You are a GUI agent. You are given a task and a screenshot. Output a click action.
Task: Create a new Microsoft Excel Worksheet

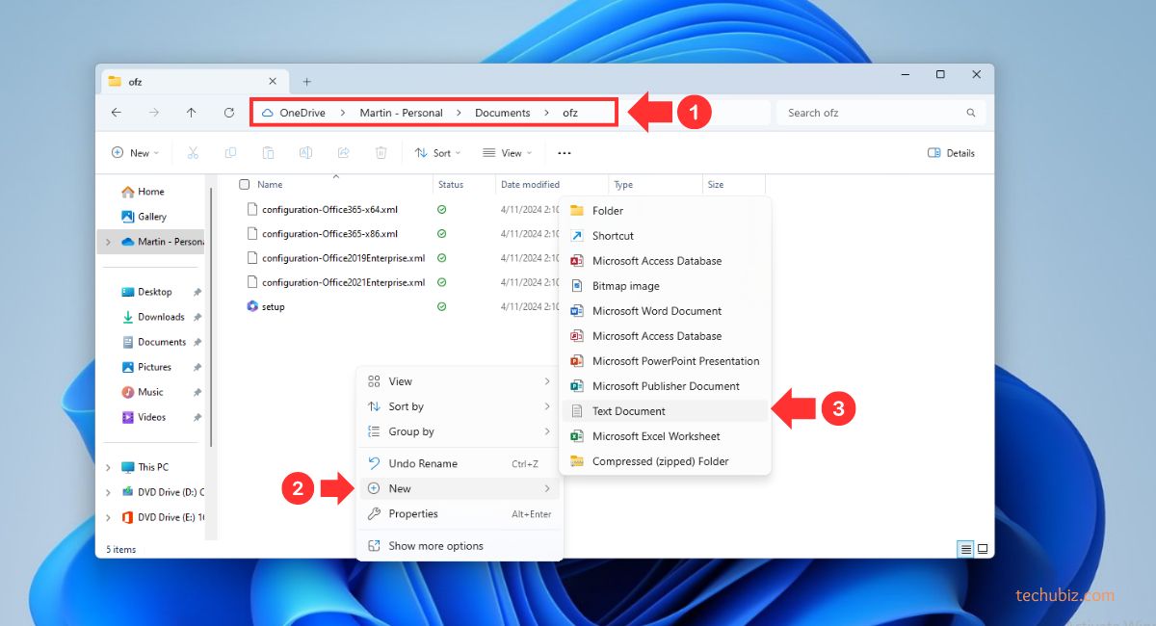coord(665,436)
